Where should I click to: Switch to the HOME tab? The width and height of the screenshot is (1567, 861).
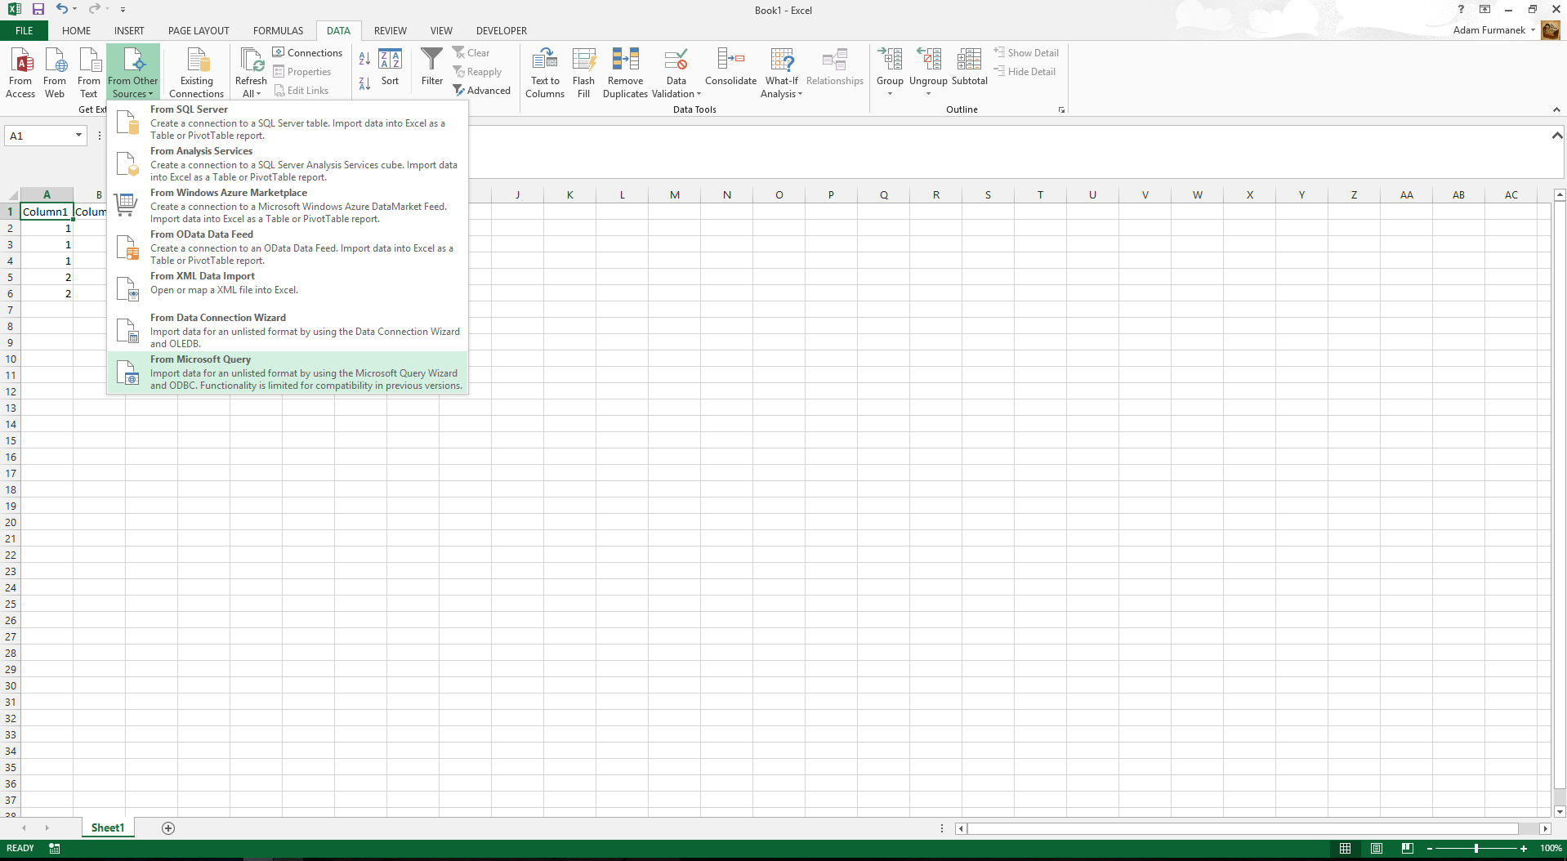77,31
